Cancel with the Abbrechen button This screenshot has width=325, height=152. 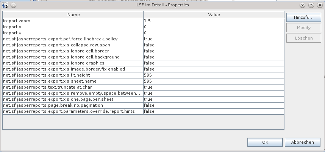click(x=302, y=142)
